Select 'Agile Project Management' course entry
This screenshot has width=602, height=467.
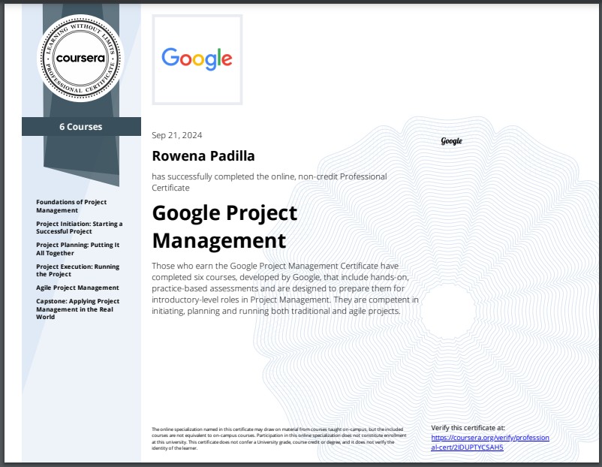pos(77,288)
